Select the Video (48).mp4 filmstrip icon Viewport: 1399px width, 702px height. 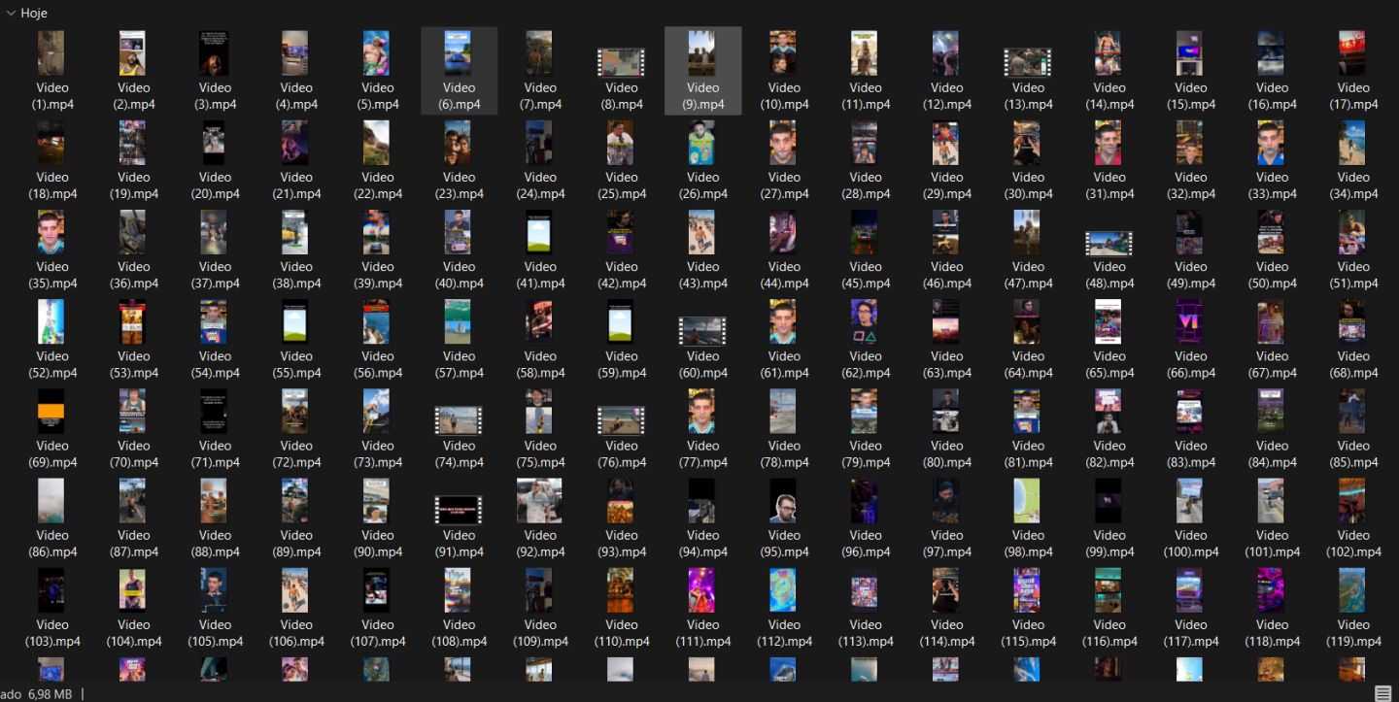click(1109, 242)
